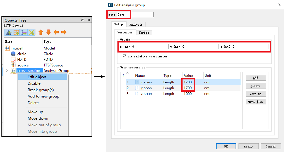
Task: Sort user properties by # column header
Action: coord(124,76)
